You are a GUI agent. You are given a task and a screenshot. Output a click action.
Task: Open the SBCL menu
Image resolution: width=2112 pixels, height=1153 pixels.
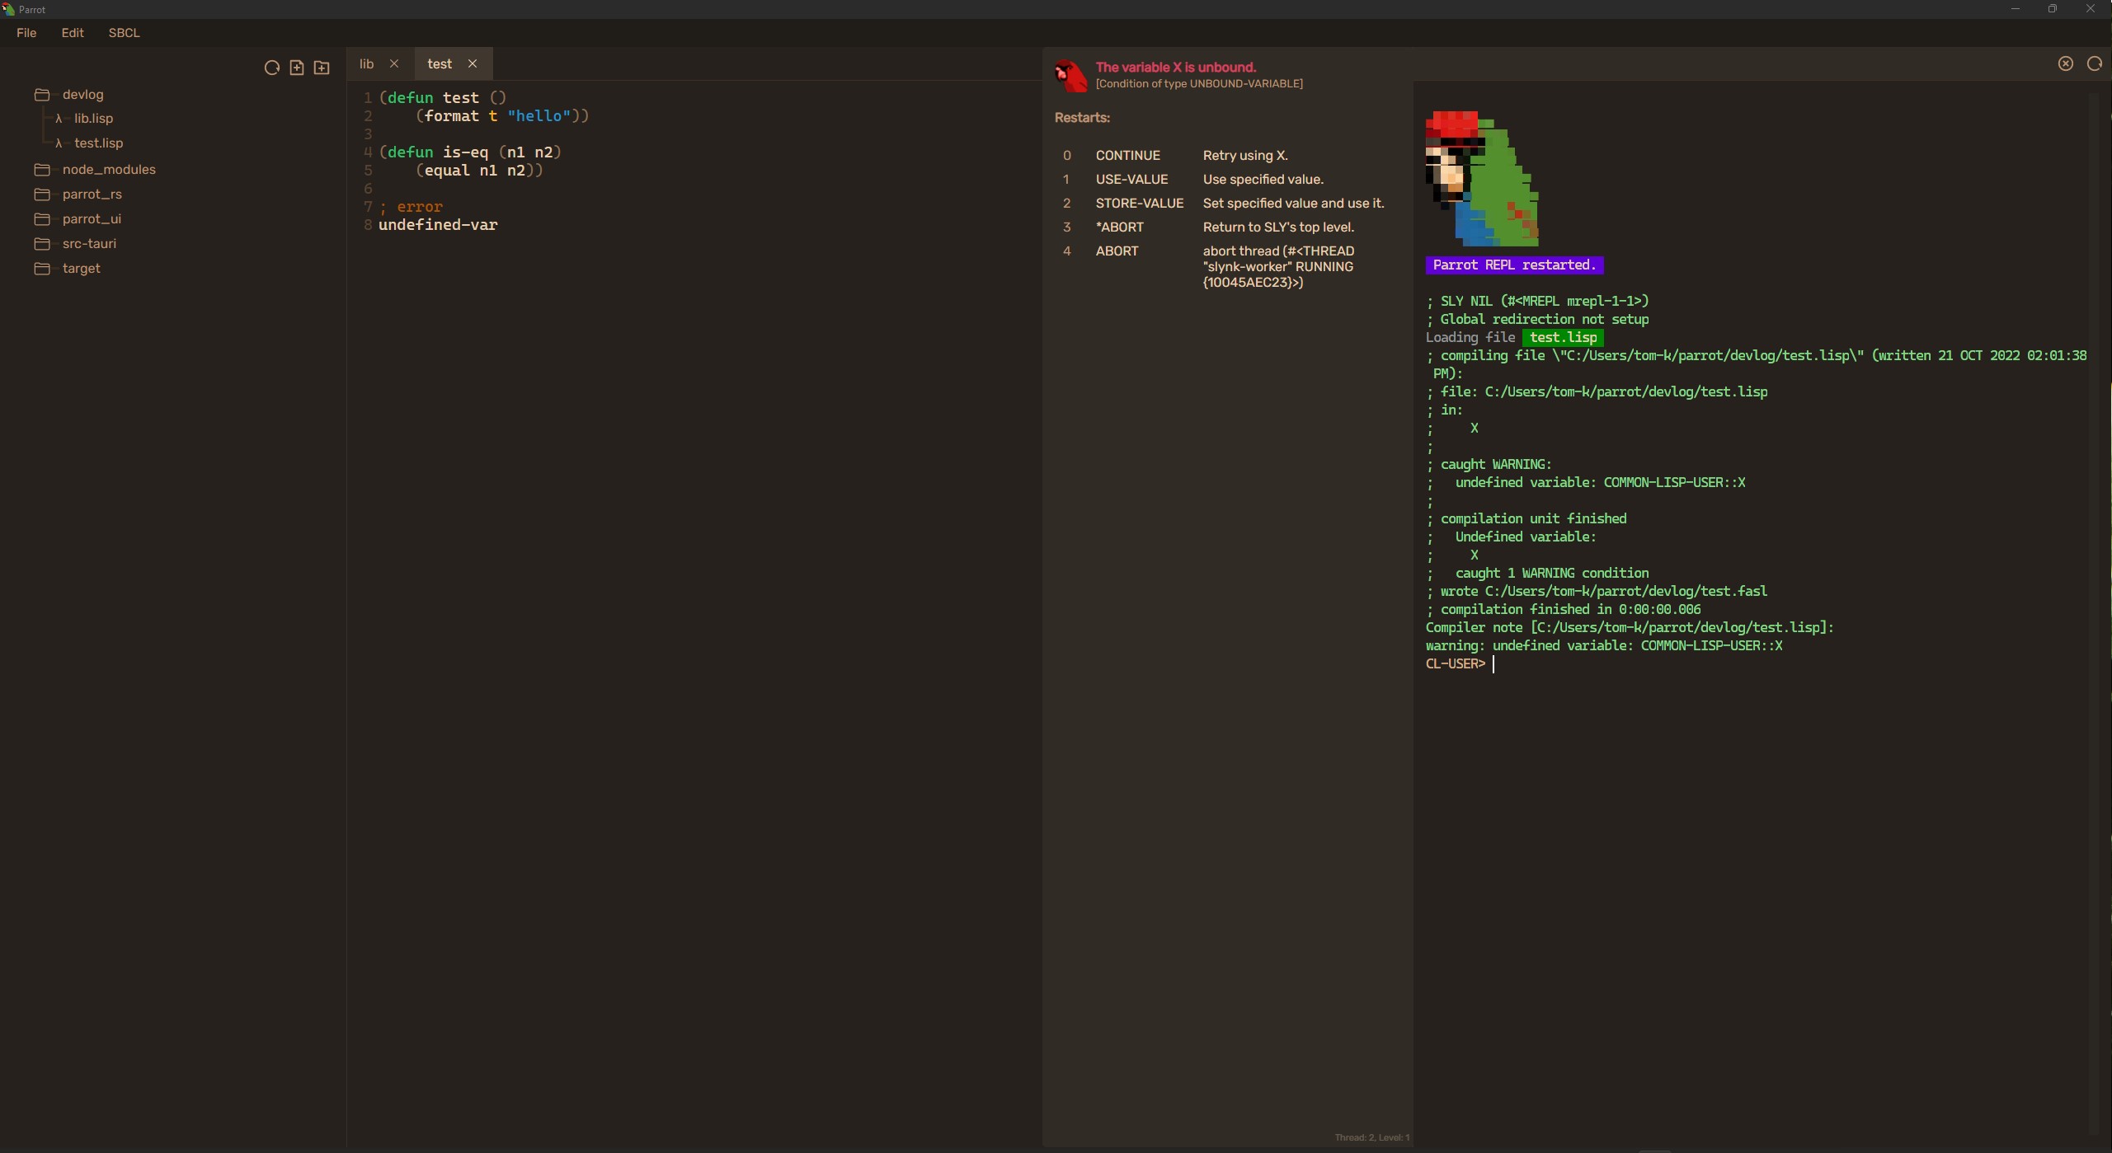coord(124,33)
